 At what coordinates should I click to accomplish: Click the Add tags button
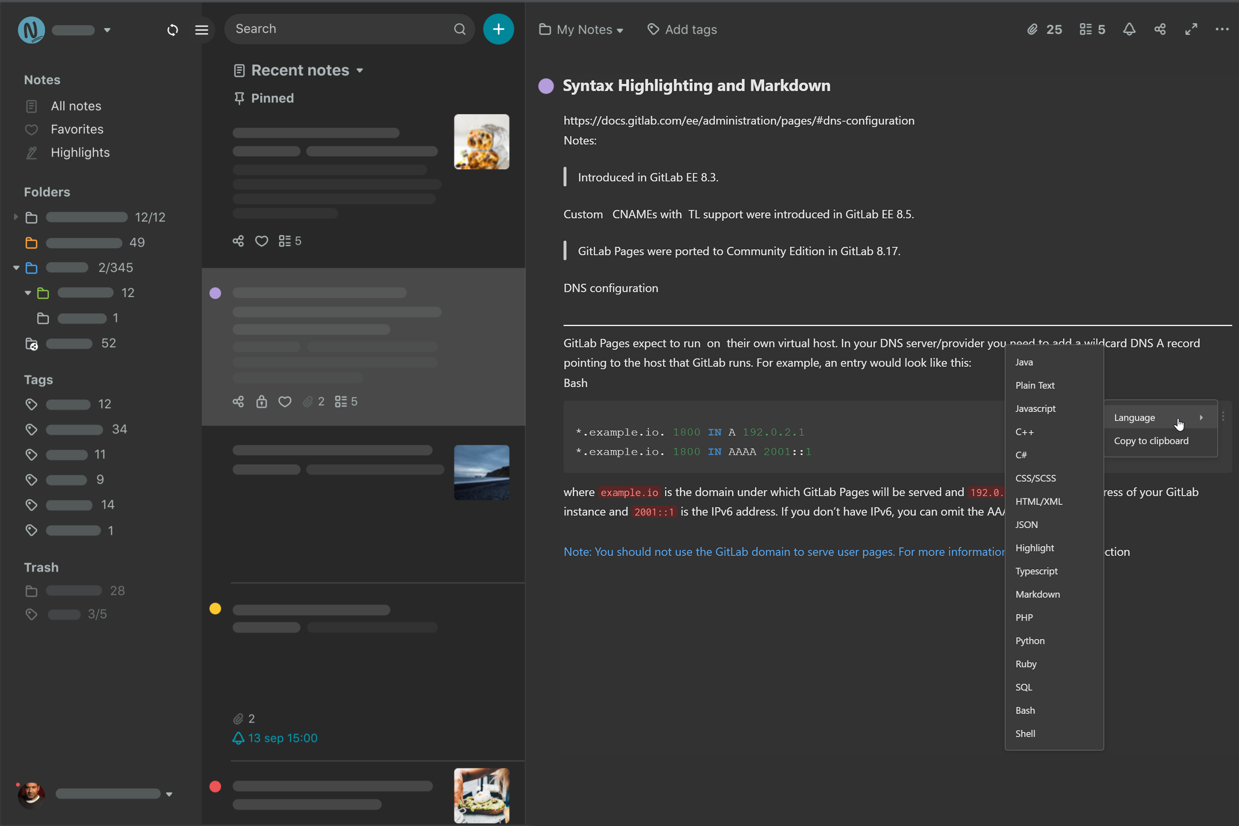(682, 29)
